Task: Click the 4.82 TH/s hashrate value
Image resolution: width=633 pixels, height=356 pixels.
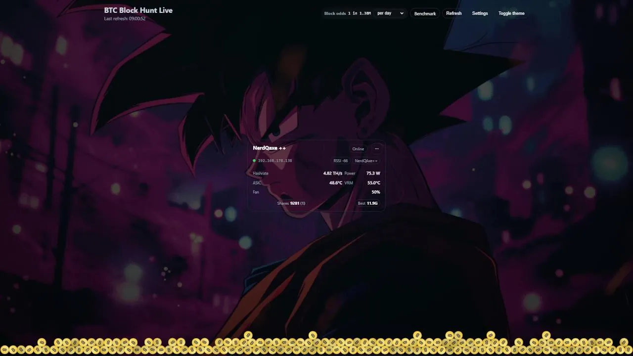Action: (332, 174)
